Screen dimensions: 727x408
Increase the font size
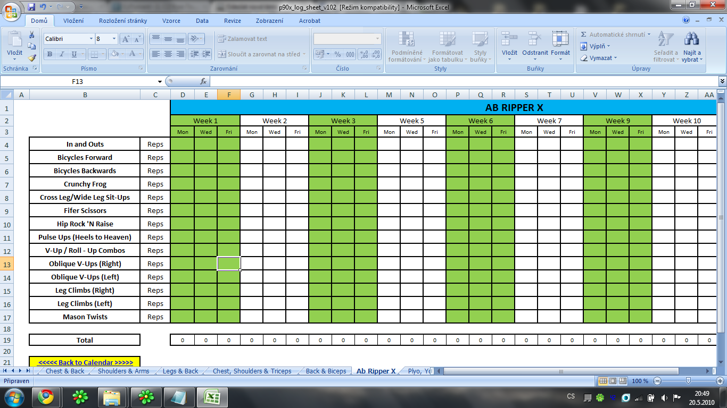click(x=126, y=39)
